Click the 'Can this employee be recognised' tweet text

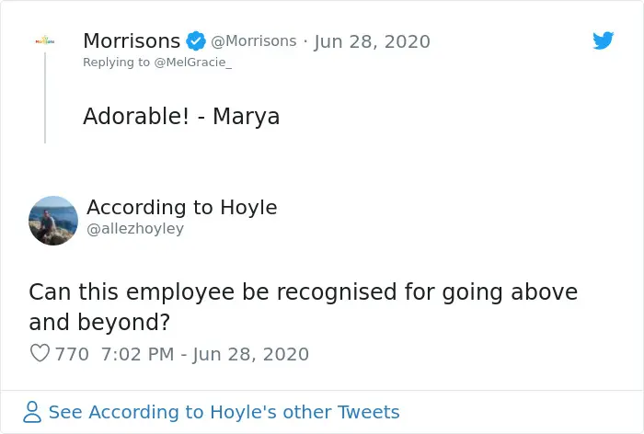click(x=303, y=292)
